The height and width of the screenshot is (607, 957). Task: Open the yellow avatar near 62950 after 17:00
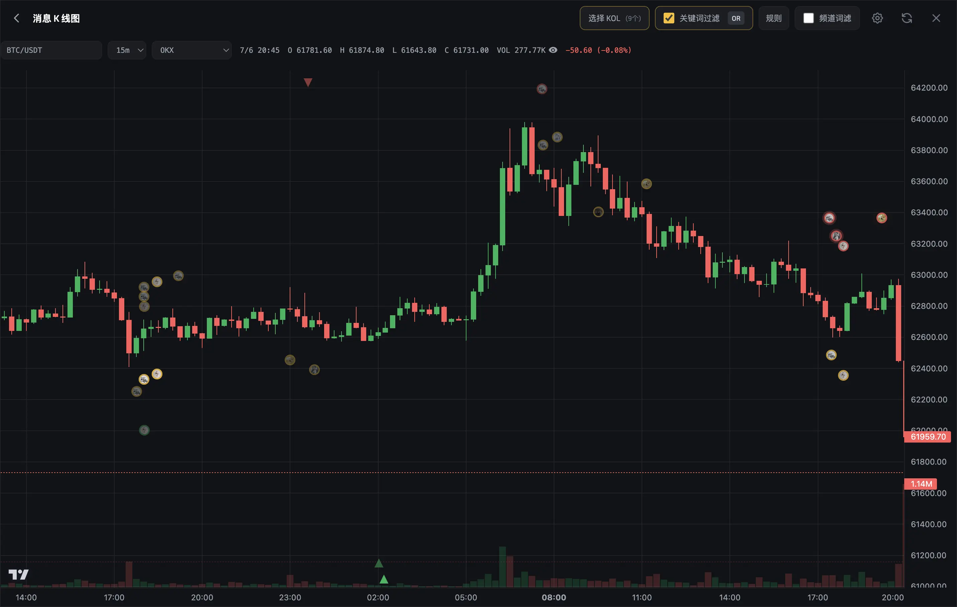157,282
